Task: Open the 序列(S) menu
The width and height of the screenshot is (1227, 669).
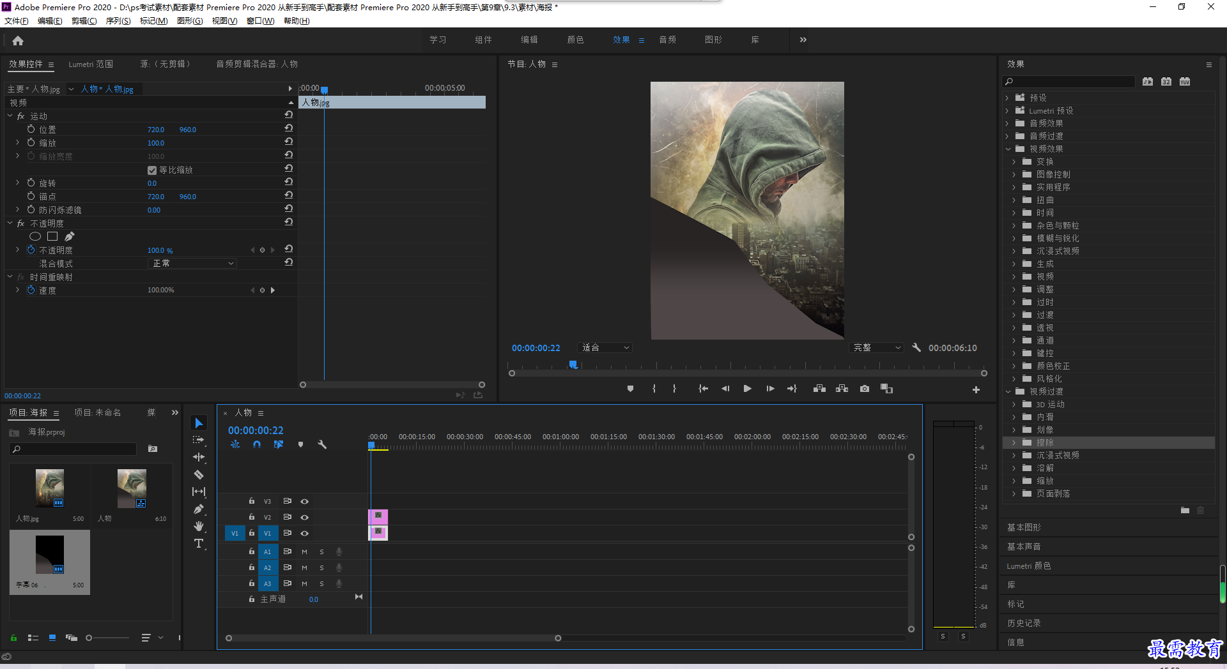Action: click(118, 21)
